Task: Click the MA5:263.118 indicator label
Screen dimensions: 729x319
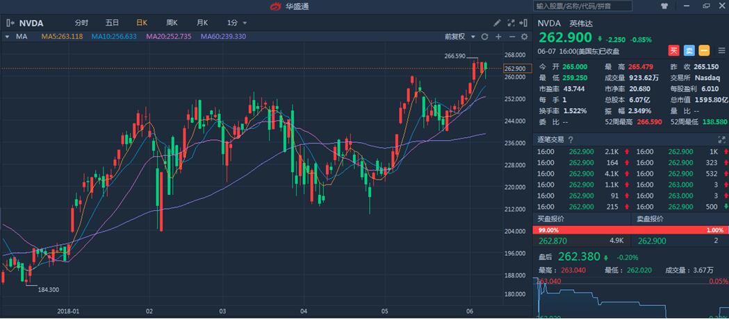Action: coord(63,37)
